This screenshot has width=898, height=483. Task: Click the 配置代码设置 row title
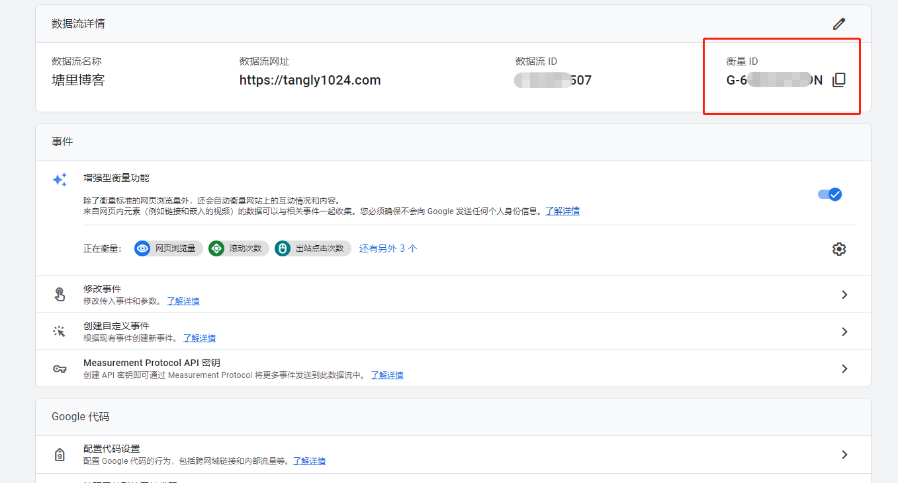[112, 449]
